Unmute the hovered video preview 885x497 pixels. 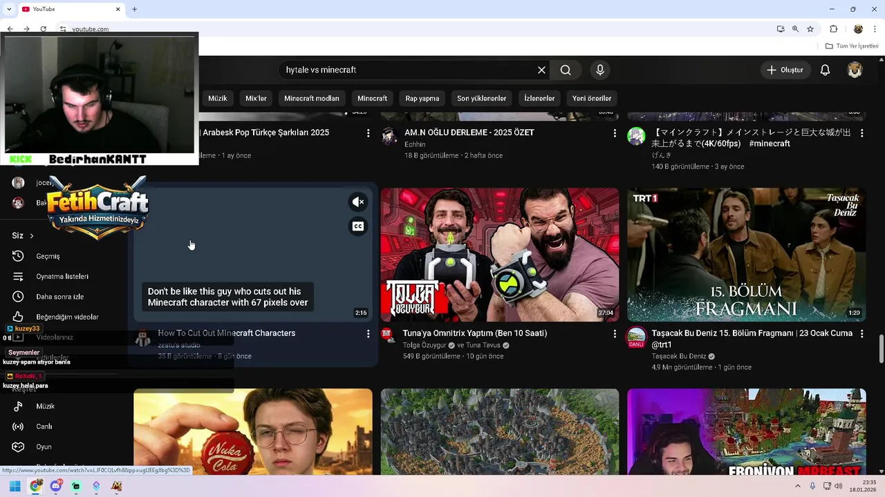coord(358,202)
